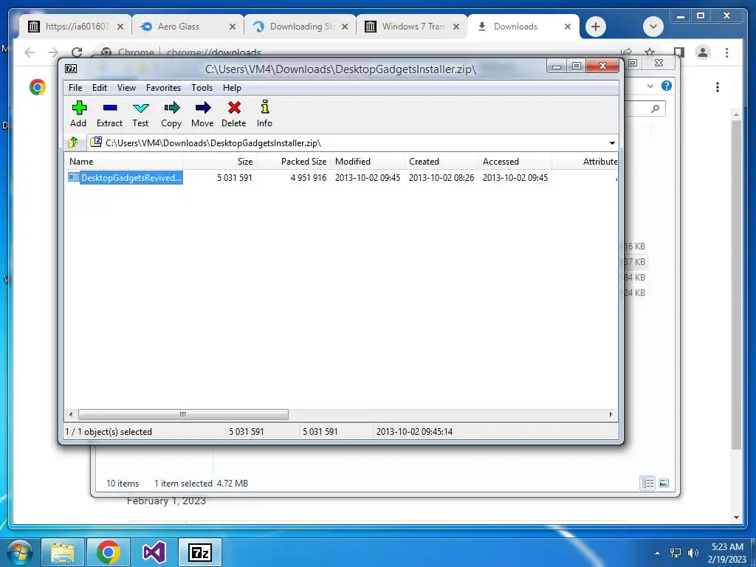756x567 pixels.
Task: Click the 7-Zip taskbar button
Action: coord(200,552)
